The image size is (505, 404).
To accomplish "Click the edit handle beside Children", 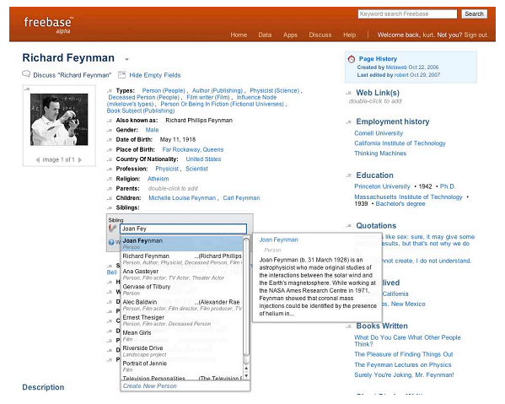I will [x=110, y=198].
